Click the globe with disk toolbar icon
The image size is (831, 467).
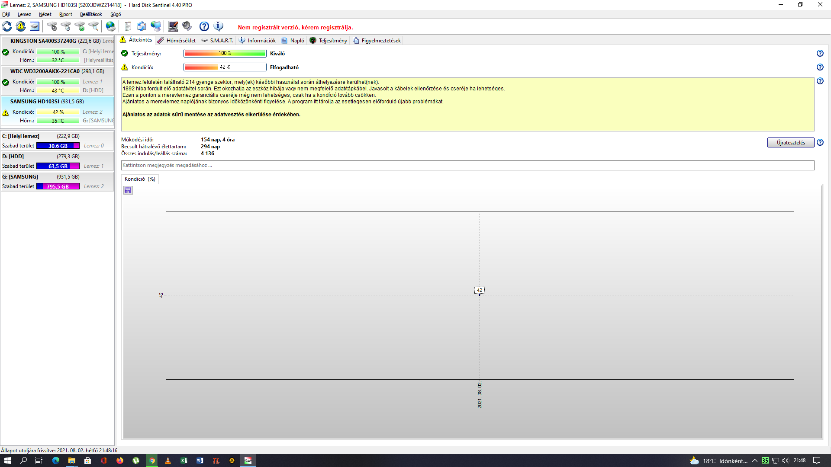point(111,27)
